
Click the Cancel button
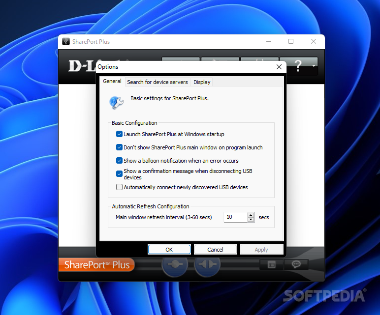point(215,250)
